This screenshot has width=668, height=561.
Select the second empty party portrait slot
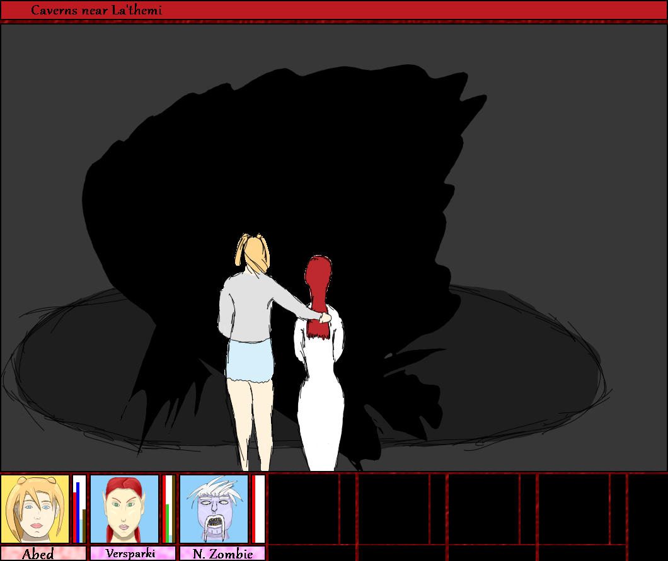tap(394, 509)
